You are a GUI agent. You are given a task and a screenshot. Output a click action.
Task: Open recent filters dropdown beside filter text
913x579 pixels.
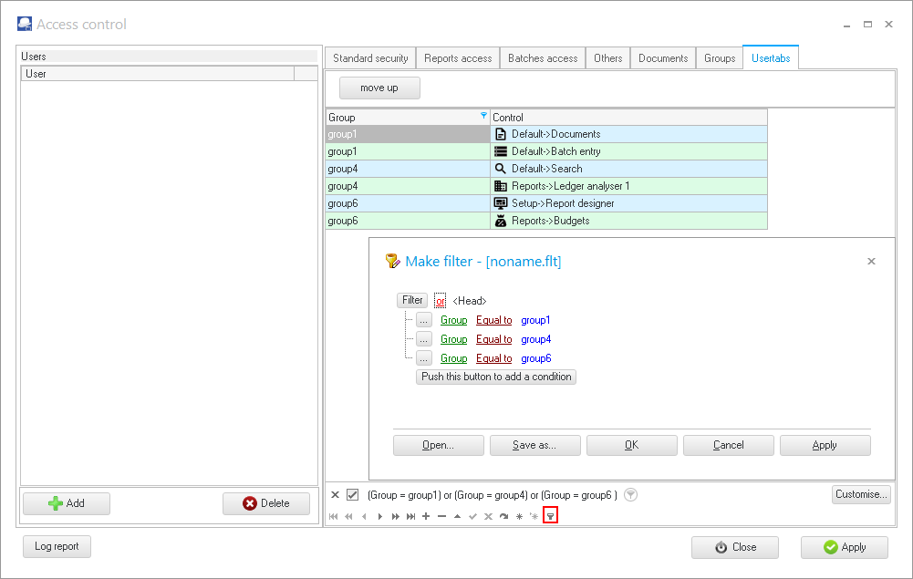click(631, 495)
